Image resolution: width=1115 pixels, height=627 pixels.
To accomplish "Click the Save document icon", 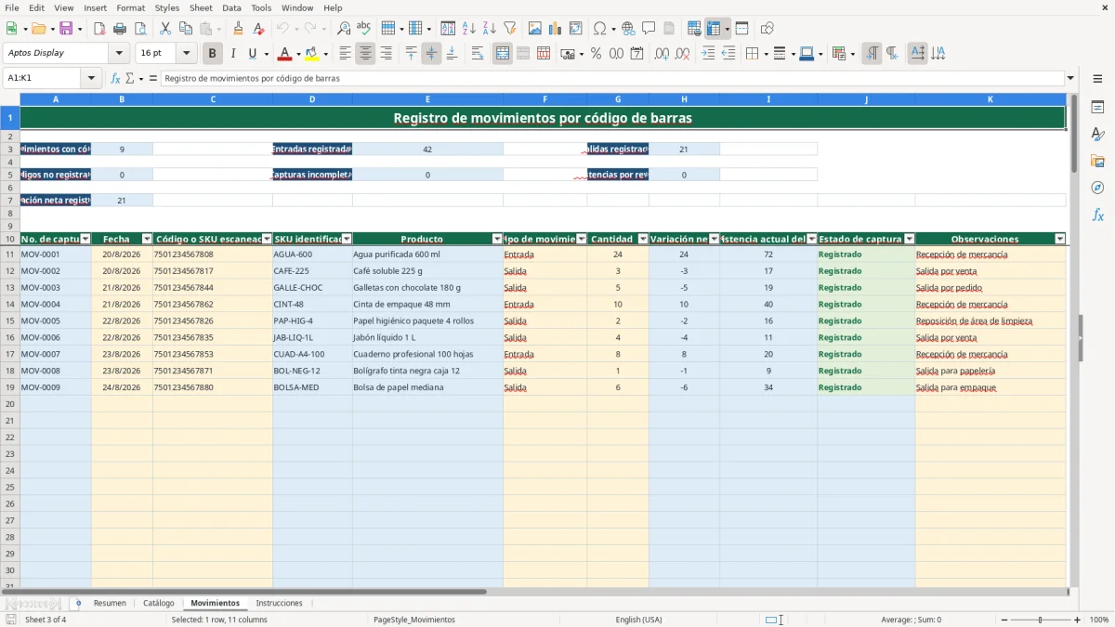I will point(66,29).
